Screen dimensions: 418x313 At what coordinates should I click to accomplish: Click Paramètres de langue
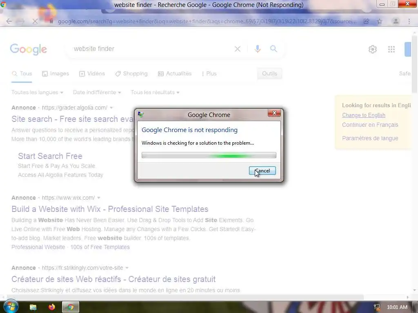(x=370, y=139)
